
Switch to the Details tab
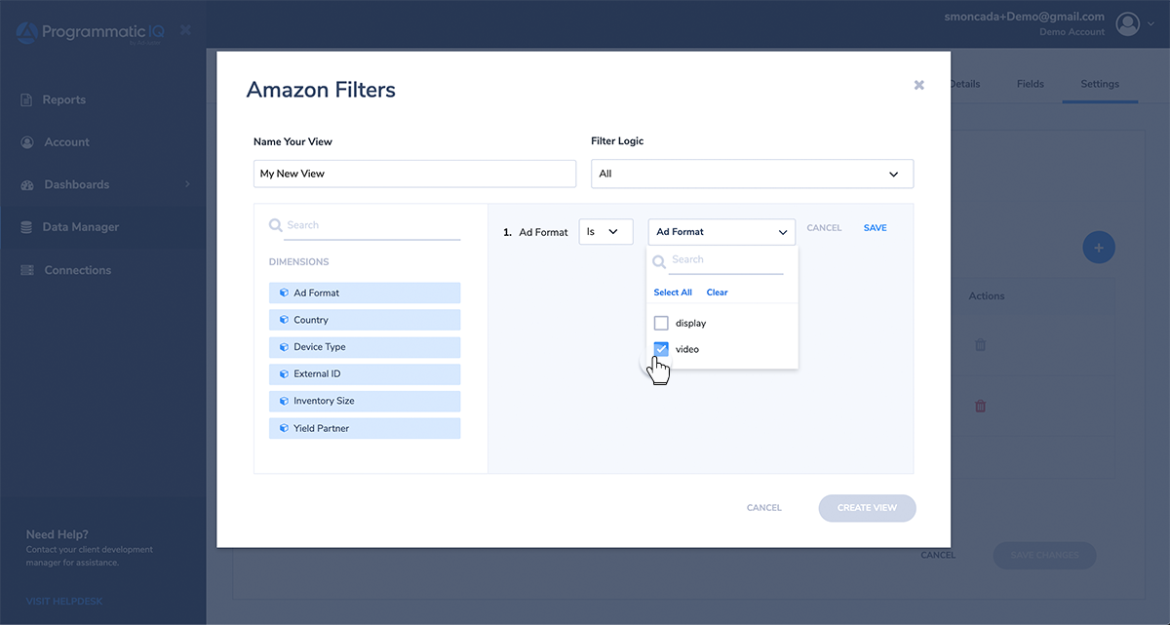pyautogui.click(x=963, y=84)
